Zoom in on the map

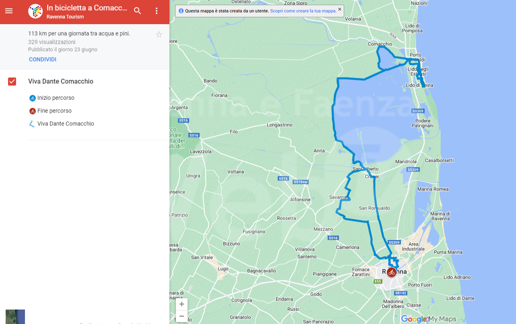[x=182, y=304]
